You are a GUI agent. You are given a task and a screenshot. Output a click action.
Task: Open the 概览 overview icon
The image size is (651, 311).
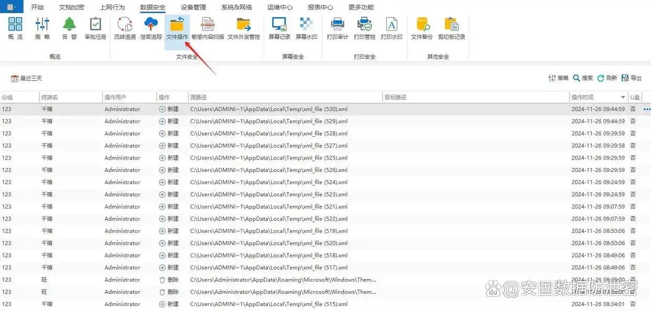[15, 28]
